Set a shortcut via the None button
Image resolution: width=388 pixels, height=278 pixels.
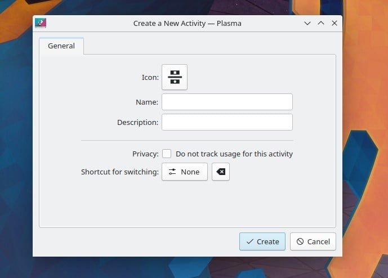tap(185, 172)
